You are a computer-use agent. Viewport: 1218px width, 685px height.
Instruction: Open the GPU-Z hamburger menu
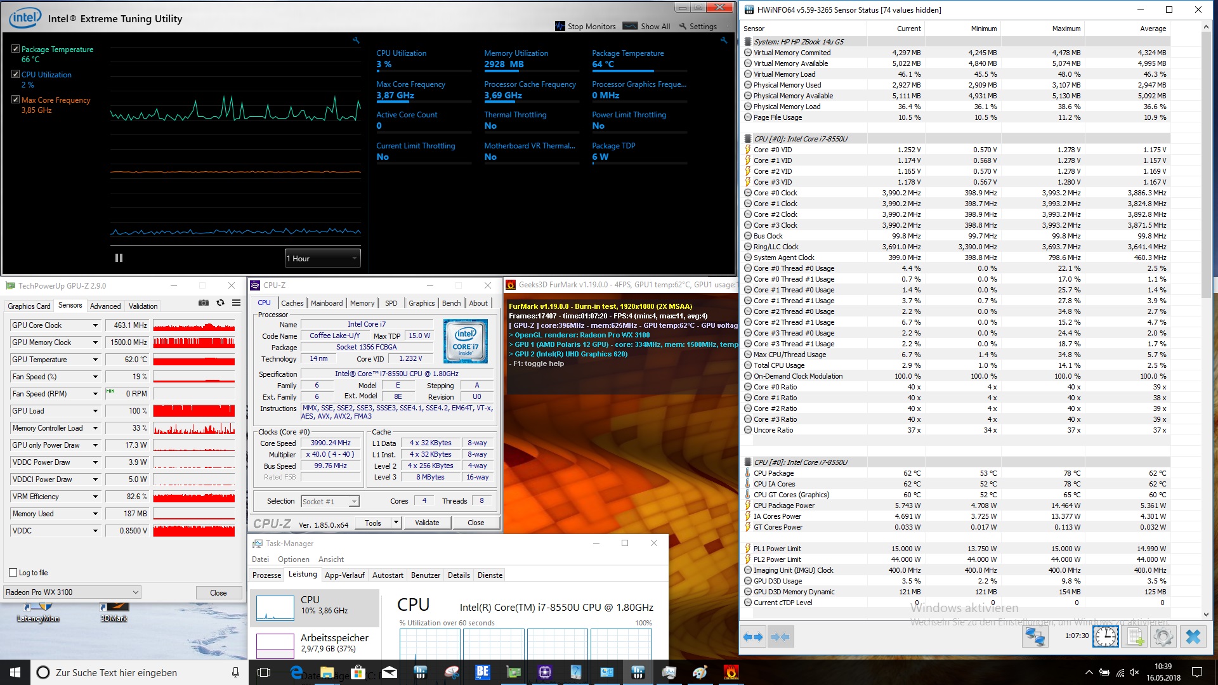coord(237,303)
